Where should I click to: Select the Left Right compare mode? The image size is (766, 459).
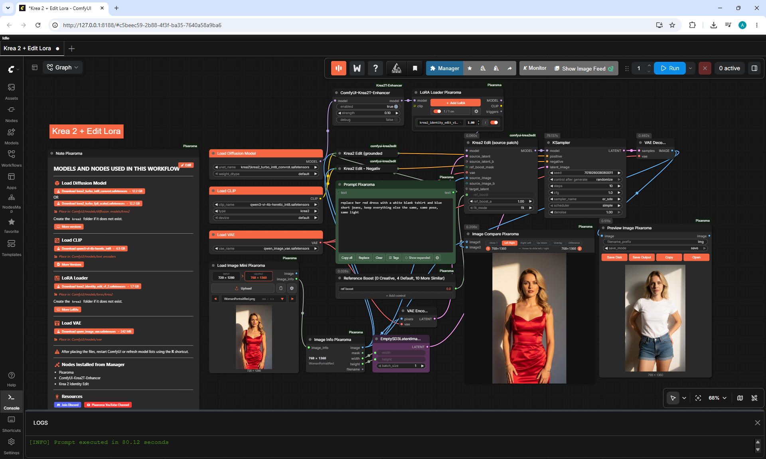click(509, 243)
